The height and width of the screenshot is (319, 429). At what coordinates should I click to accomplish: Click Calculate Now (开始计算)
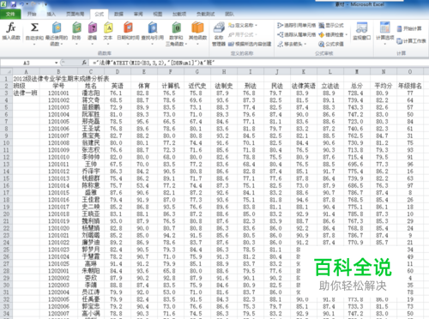[409, 28]
